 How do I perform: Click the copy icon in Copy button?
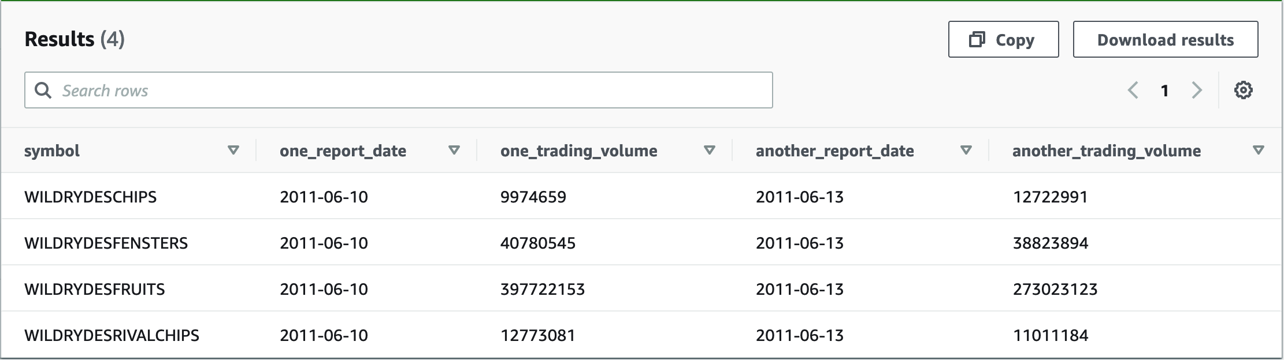(x=977, y=39)
